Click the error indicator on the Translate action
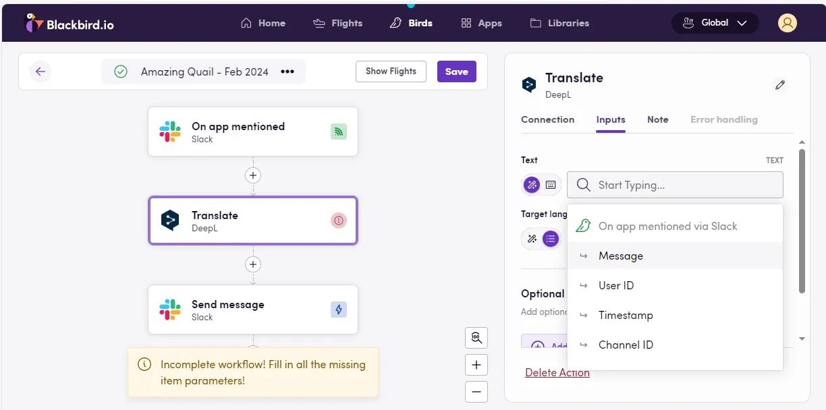This screenshot has width=826, height=410. point(338,220)
